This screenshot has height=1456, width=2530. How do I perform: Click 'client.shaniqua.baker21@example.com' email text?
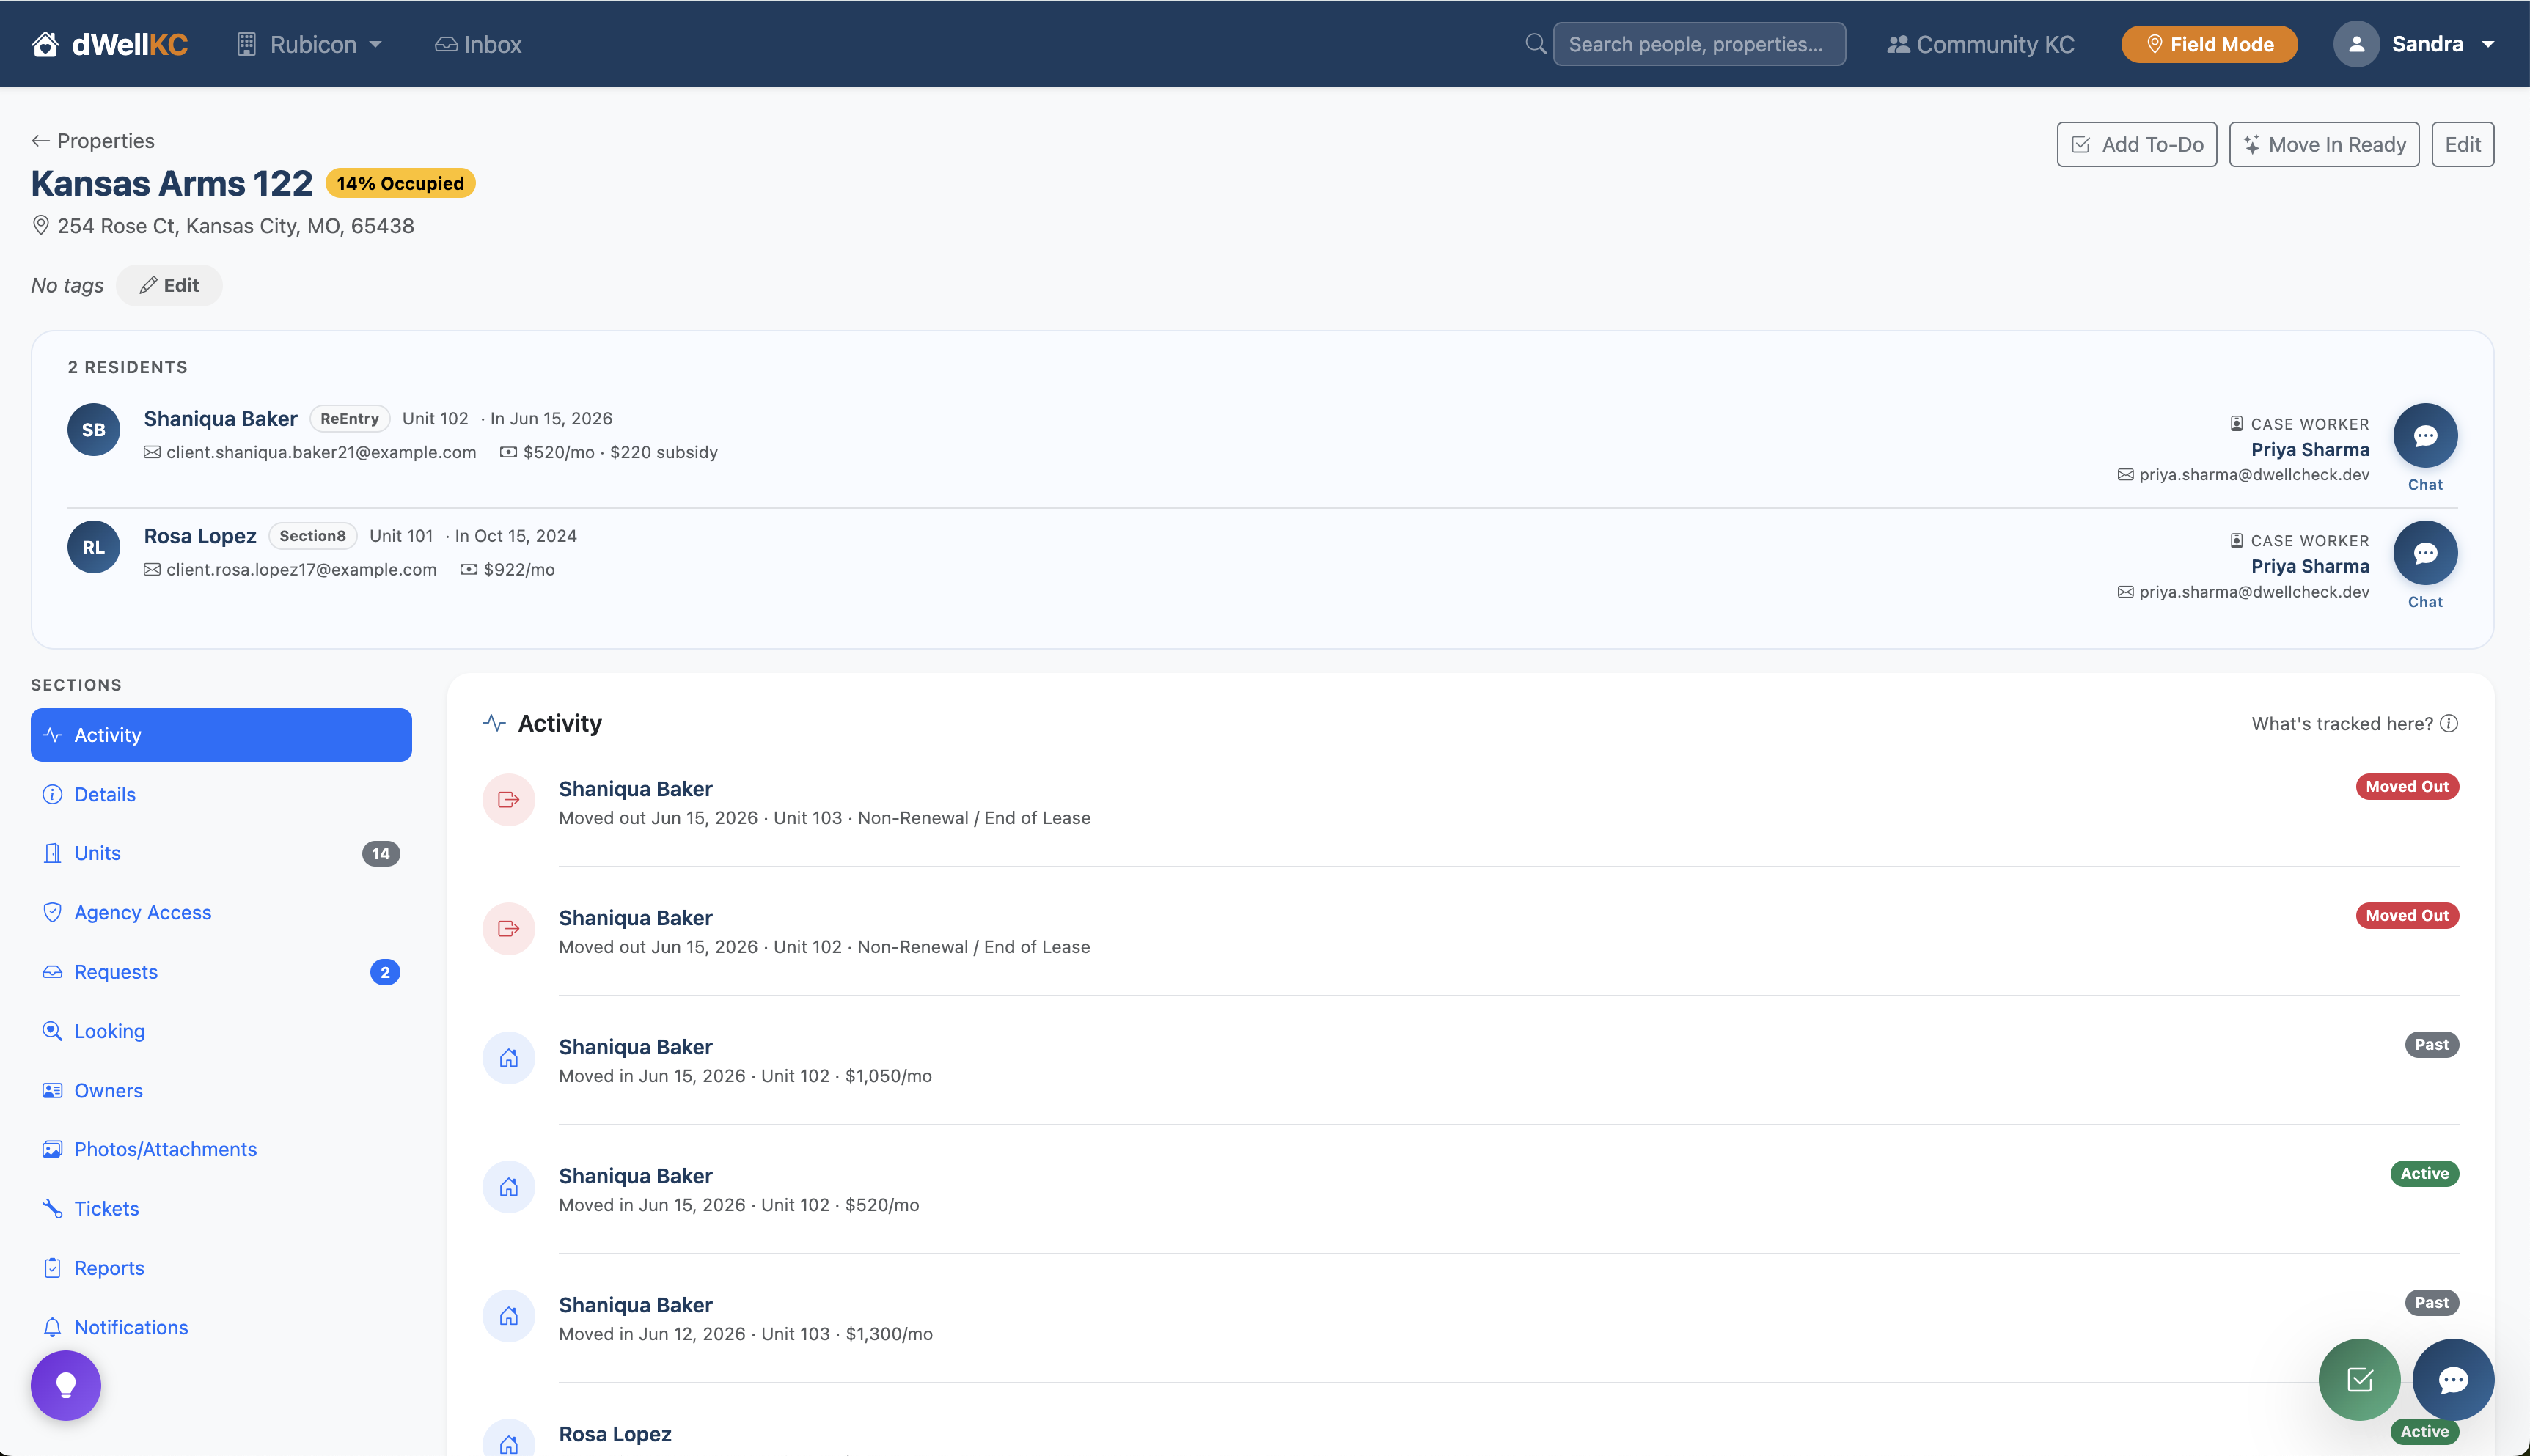321,452
